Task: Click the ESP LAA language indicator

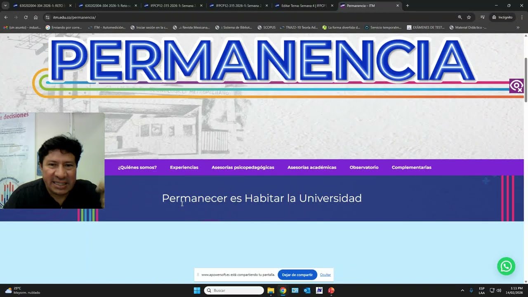Action: click(x=482, y=290)
